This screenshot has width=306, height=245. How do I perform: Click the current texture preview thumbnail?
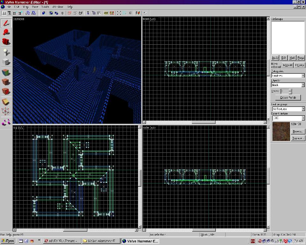[281, 131]
